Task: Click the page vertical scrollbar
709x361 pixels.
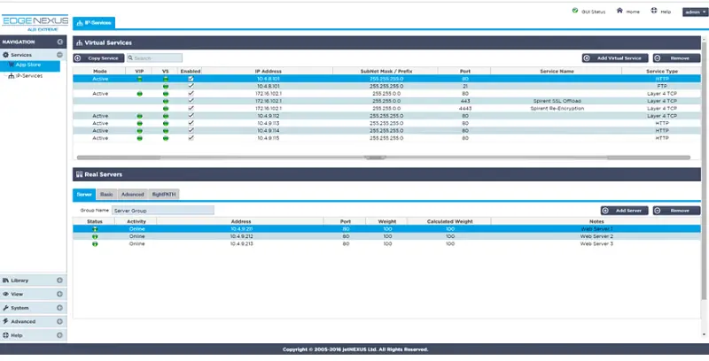Action: pos(704,172)
